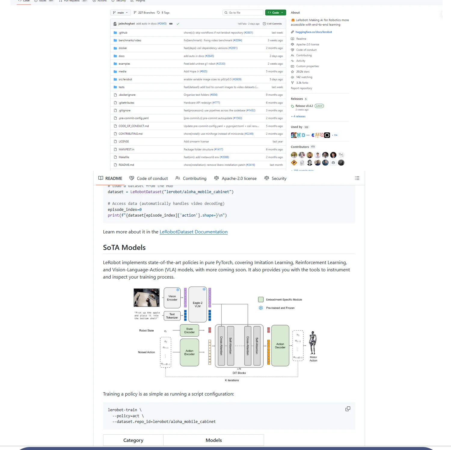Switch to the Contributing tab
451x450 pixels.
coord(191,178)
